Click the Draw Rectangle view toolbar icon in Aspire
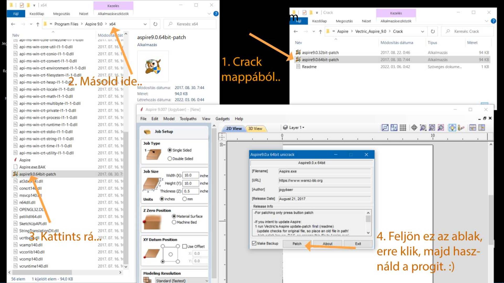 [x=385, y=128]
